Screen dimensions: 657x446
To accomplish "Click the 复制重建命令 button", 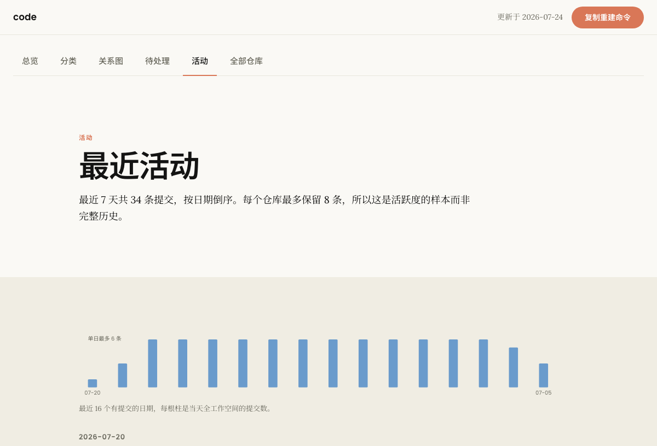I will 608,17.
